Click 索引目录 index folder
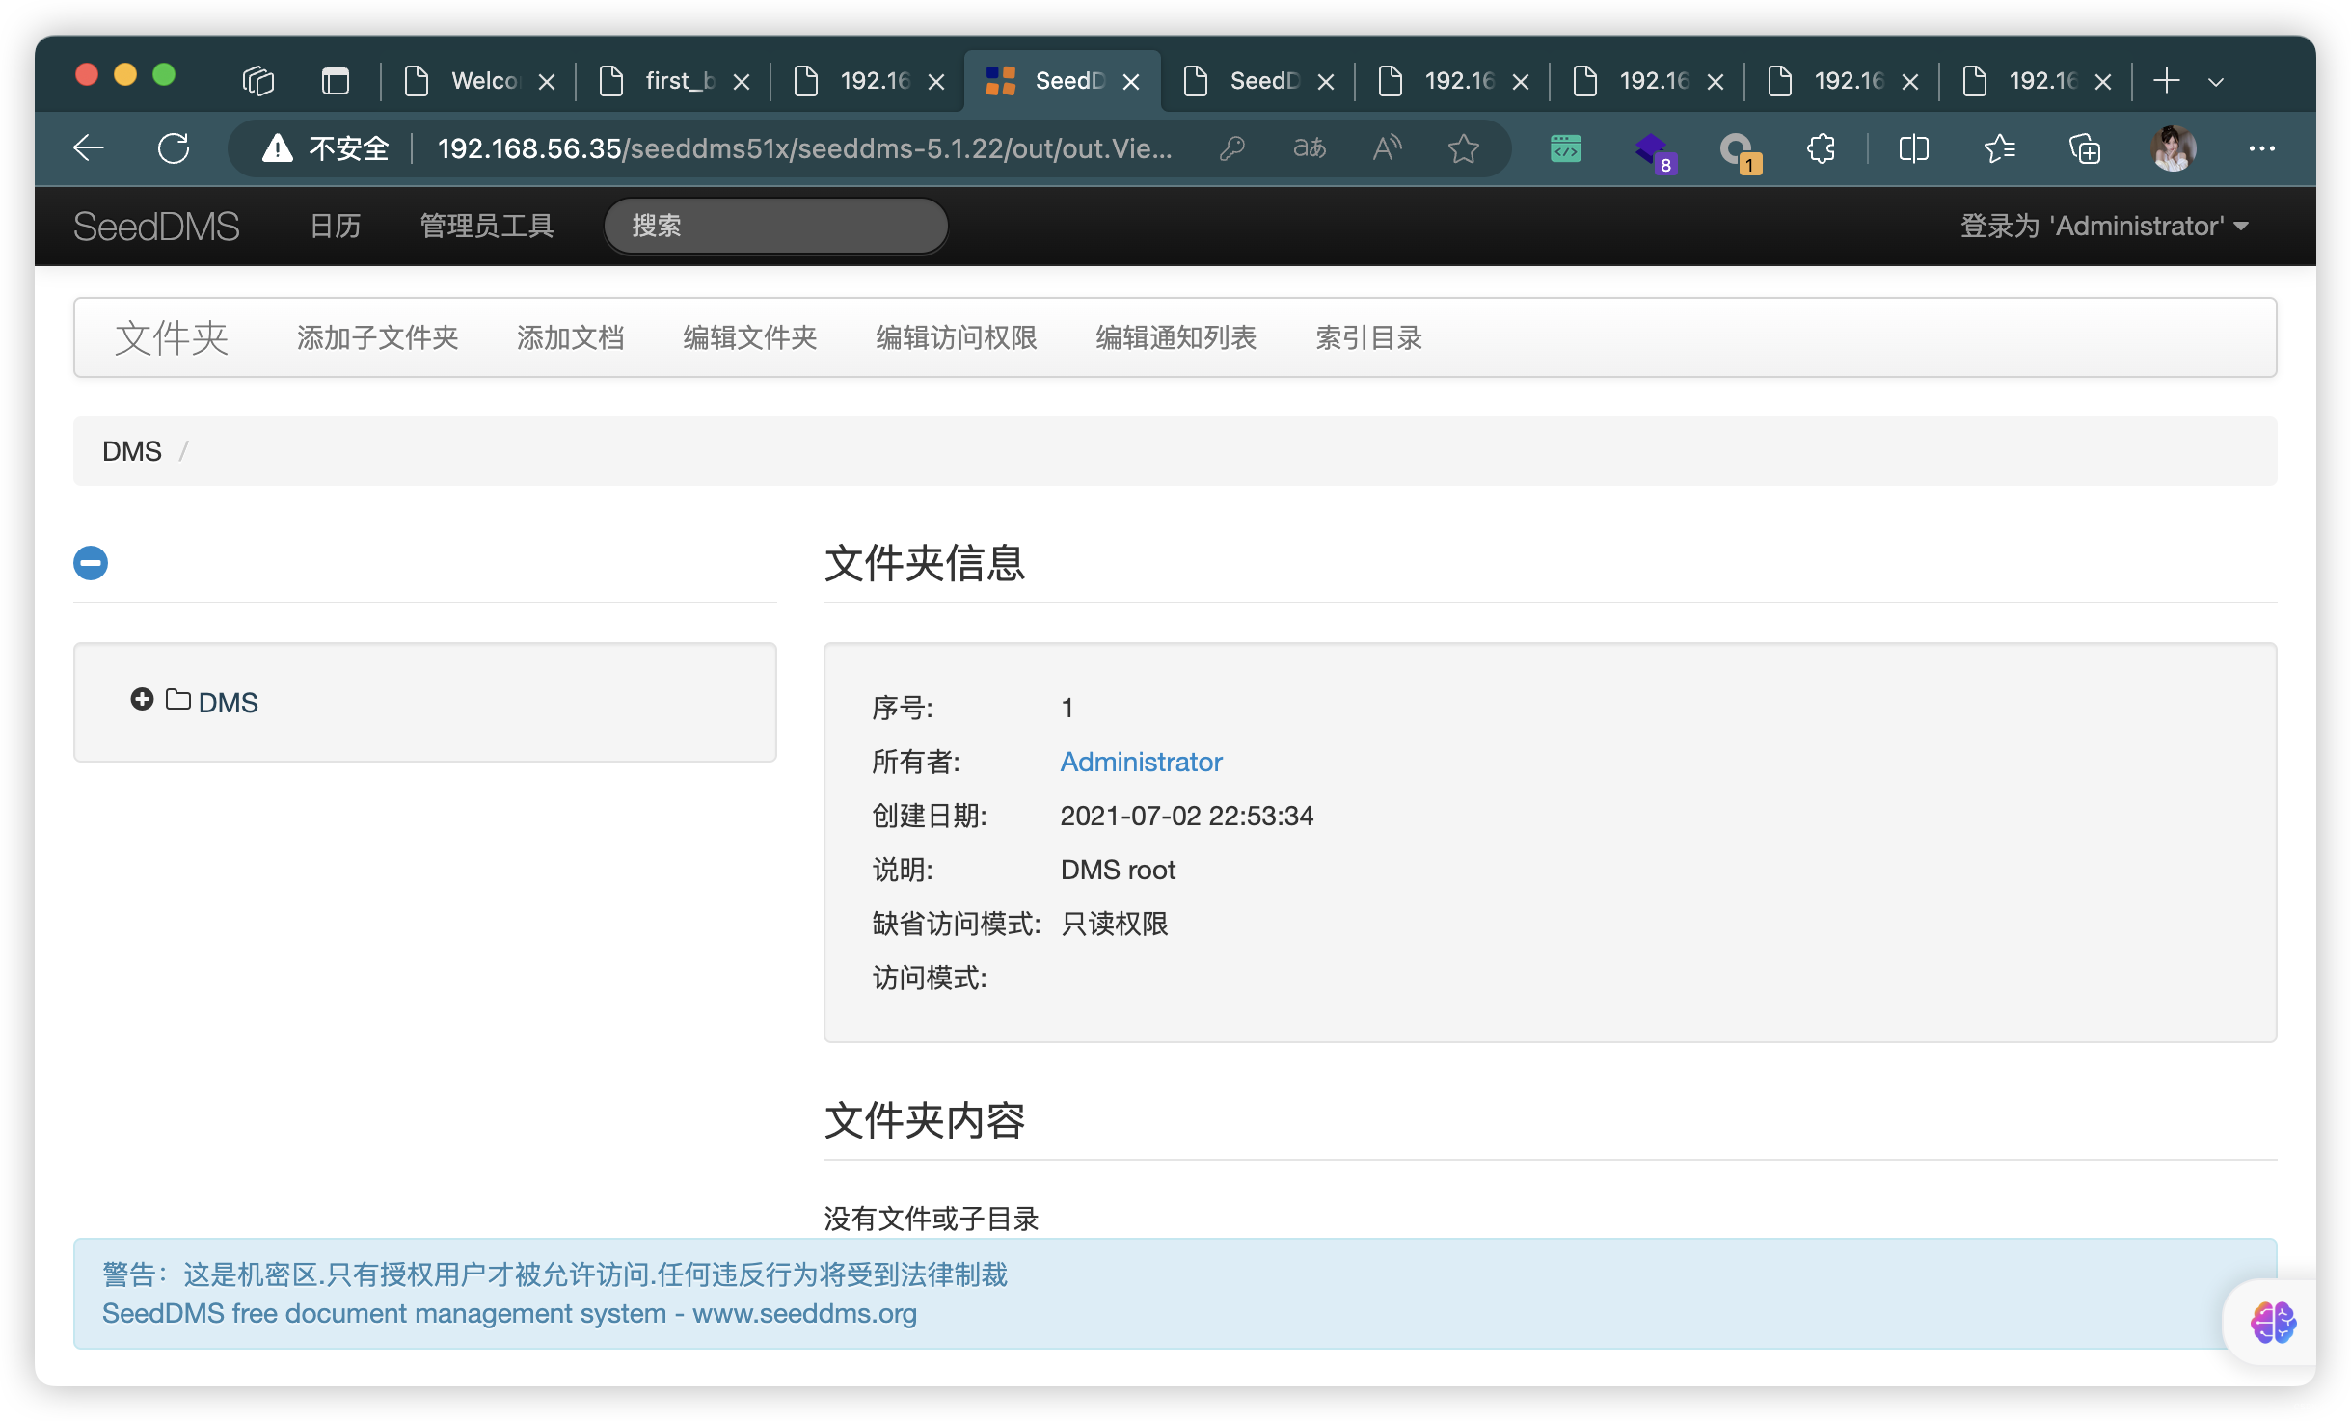Screen dimensions: 2351x1421 point(1368,337)
